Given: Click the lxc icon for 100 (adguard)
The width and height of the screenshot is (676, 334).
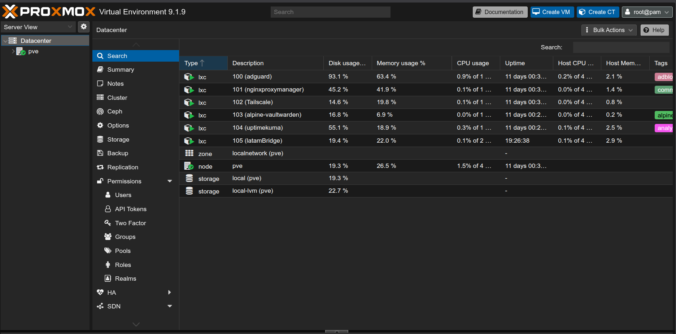Looking at the screenshot, I should coord(189,77).
